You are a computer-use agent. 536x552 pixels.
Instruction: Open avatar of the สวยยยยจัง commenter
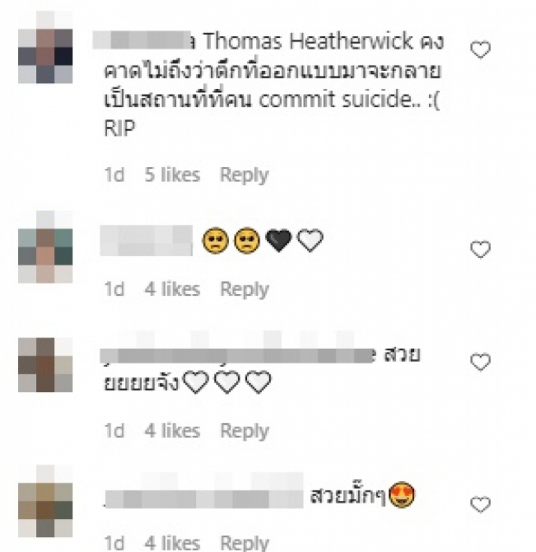click(46, 364)
